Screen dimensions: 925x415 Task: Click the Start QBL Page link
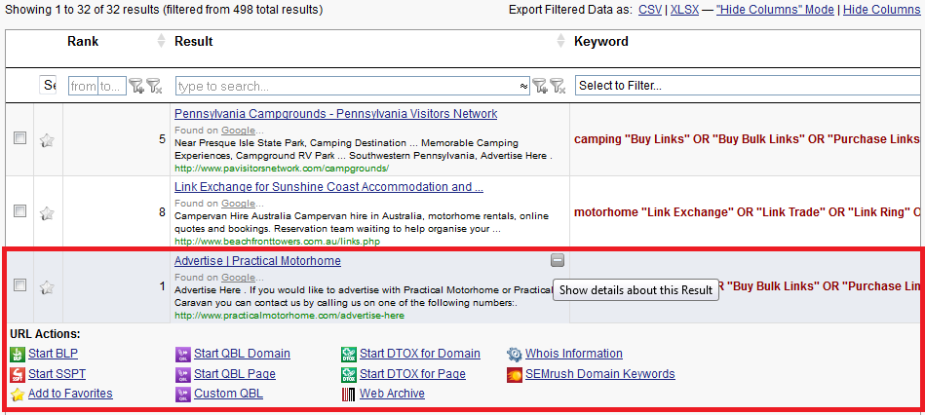click(235, 374)
